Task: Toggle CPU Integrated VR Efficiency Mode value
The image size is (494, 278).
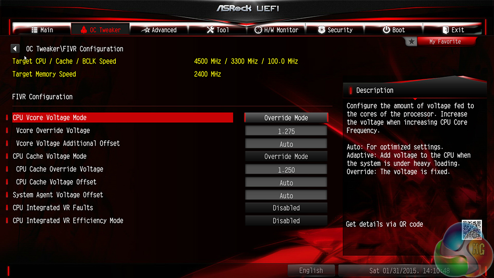Action: pos(286,221)
